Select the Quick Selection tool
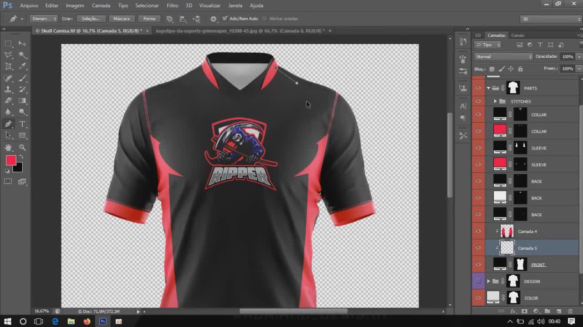The height and width of the screenshot is (327, 583). tap(22, 54)
